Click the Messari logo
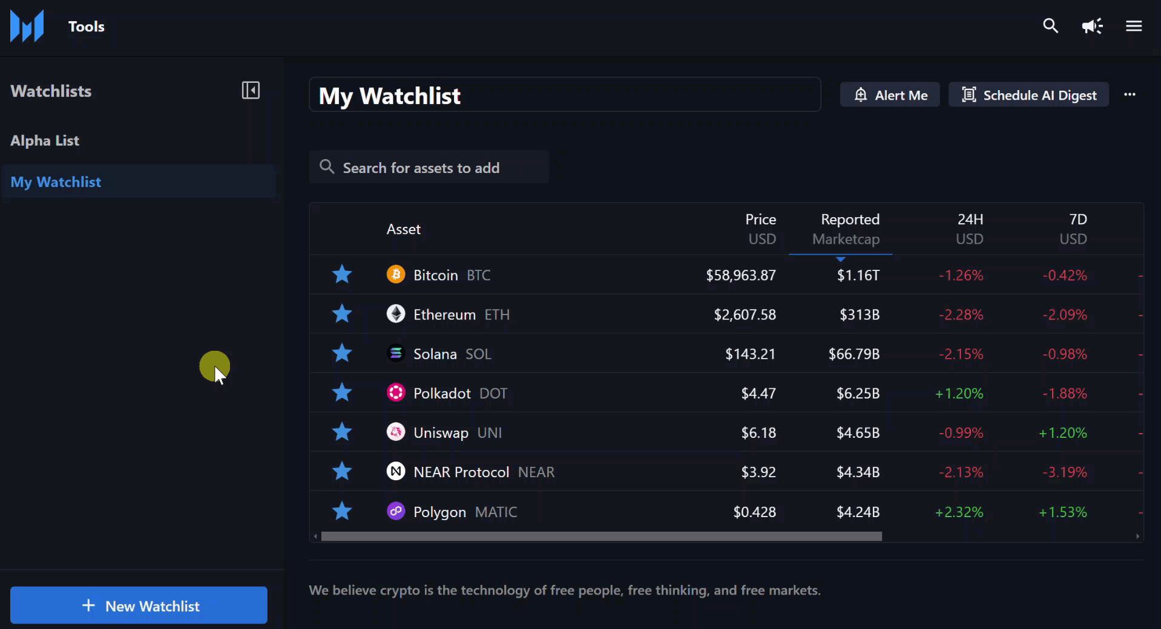The width and height of the screenshot is (1161, 629). [26, 26]
